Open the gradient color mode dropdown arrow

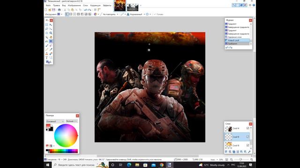pyautogui.click(x=98, y=14)
